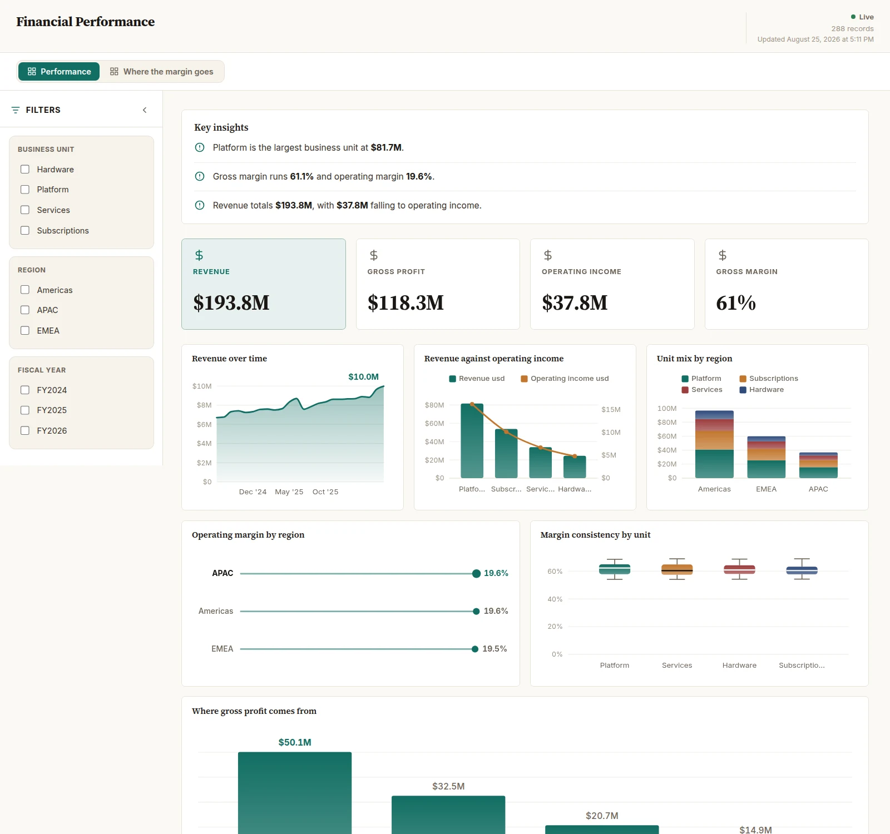The height and width of the screenshot is (834, 890).
Task: Toggle Operating income usd legend swatch
Action: point(524,379)
